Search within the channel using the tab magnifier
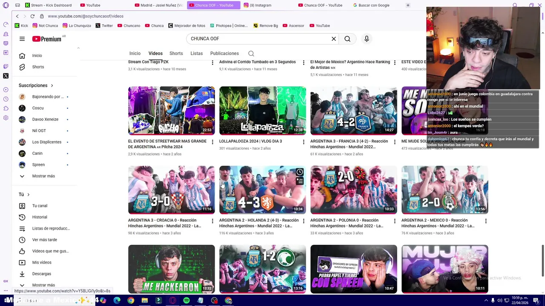Screen dimensions: 545x306 pos(251,54)
